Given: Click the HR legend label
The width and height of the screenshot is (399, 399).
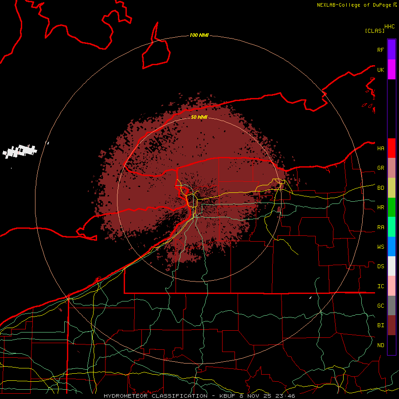Looking at the screenshot, I should (x=380, y=207).
